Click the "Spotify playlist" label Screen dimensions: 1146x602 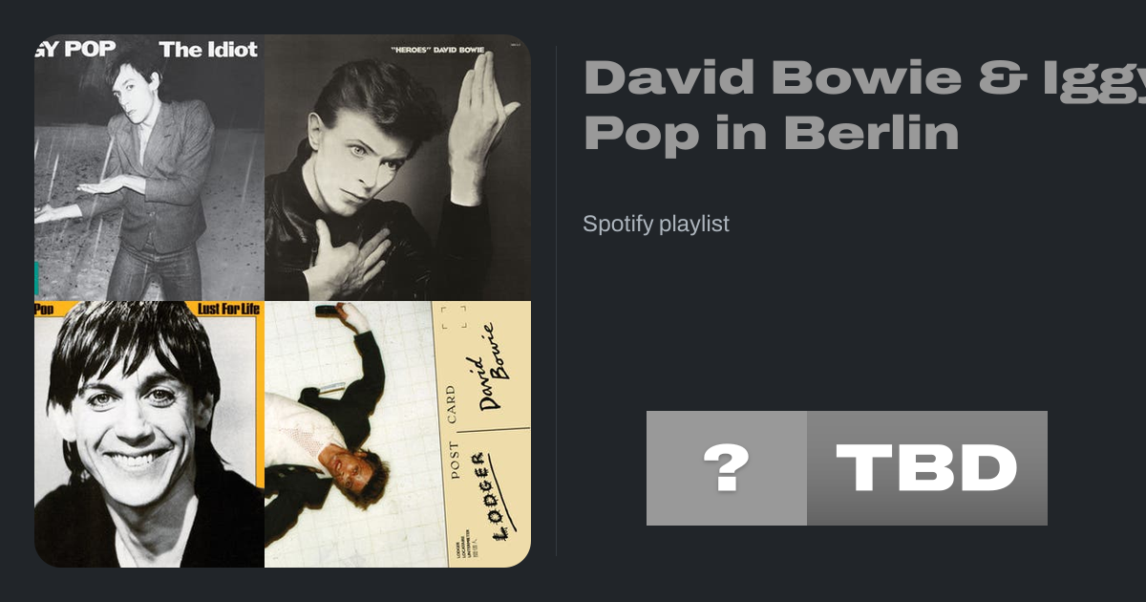pos(656,225)
